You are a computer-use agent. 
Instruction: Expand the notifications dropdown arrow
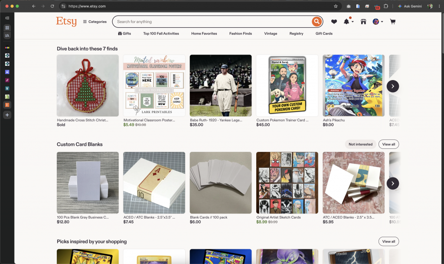pos(353,22)
